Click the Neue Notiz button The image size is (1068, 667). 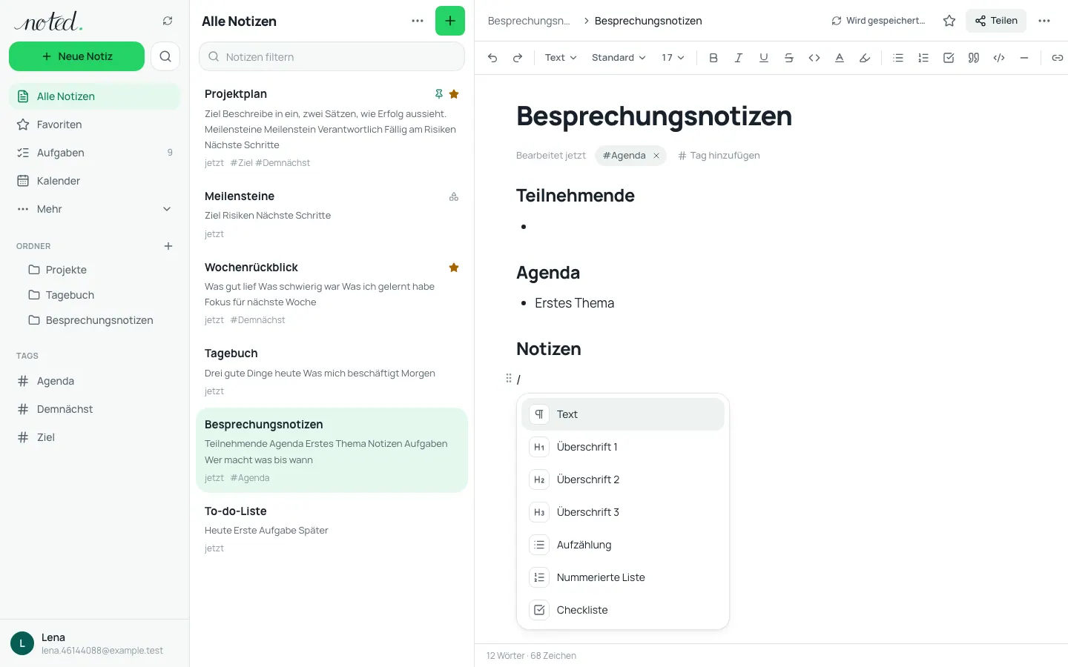[76, 56]
